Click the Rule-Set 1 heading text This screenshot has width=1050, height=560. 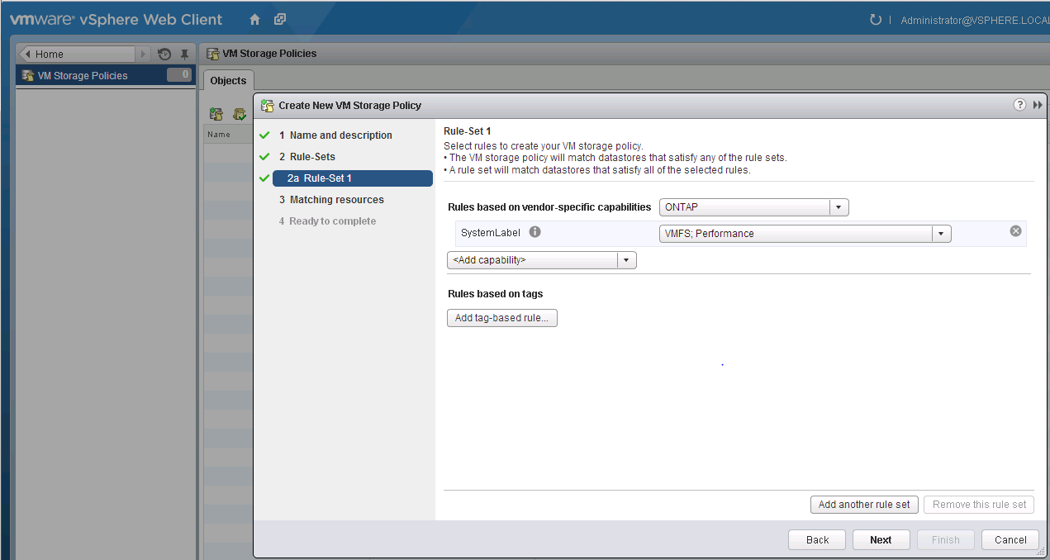(x=468, y=131)
